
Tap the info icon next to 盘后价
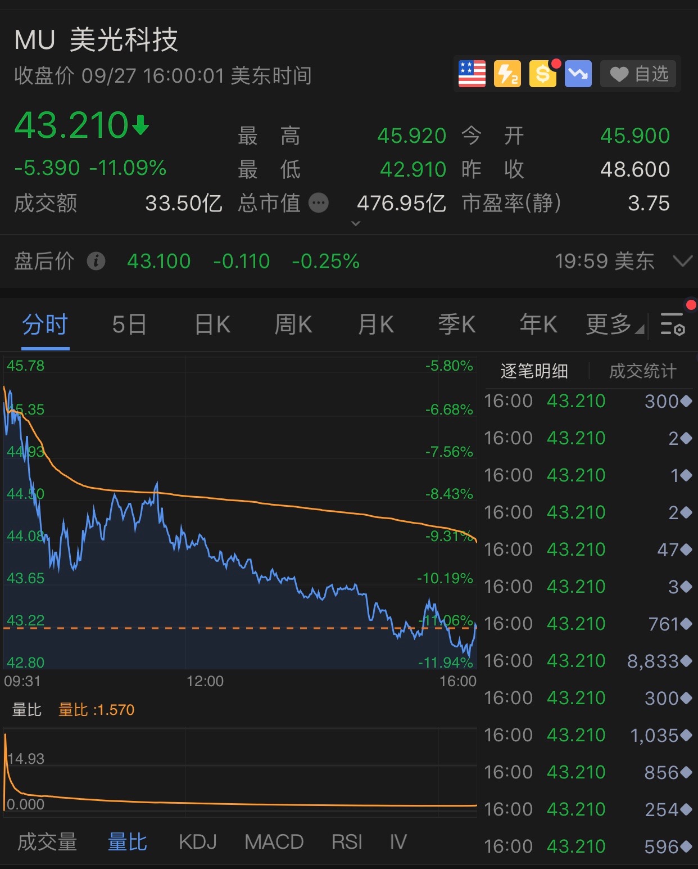96,261
